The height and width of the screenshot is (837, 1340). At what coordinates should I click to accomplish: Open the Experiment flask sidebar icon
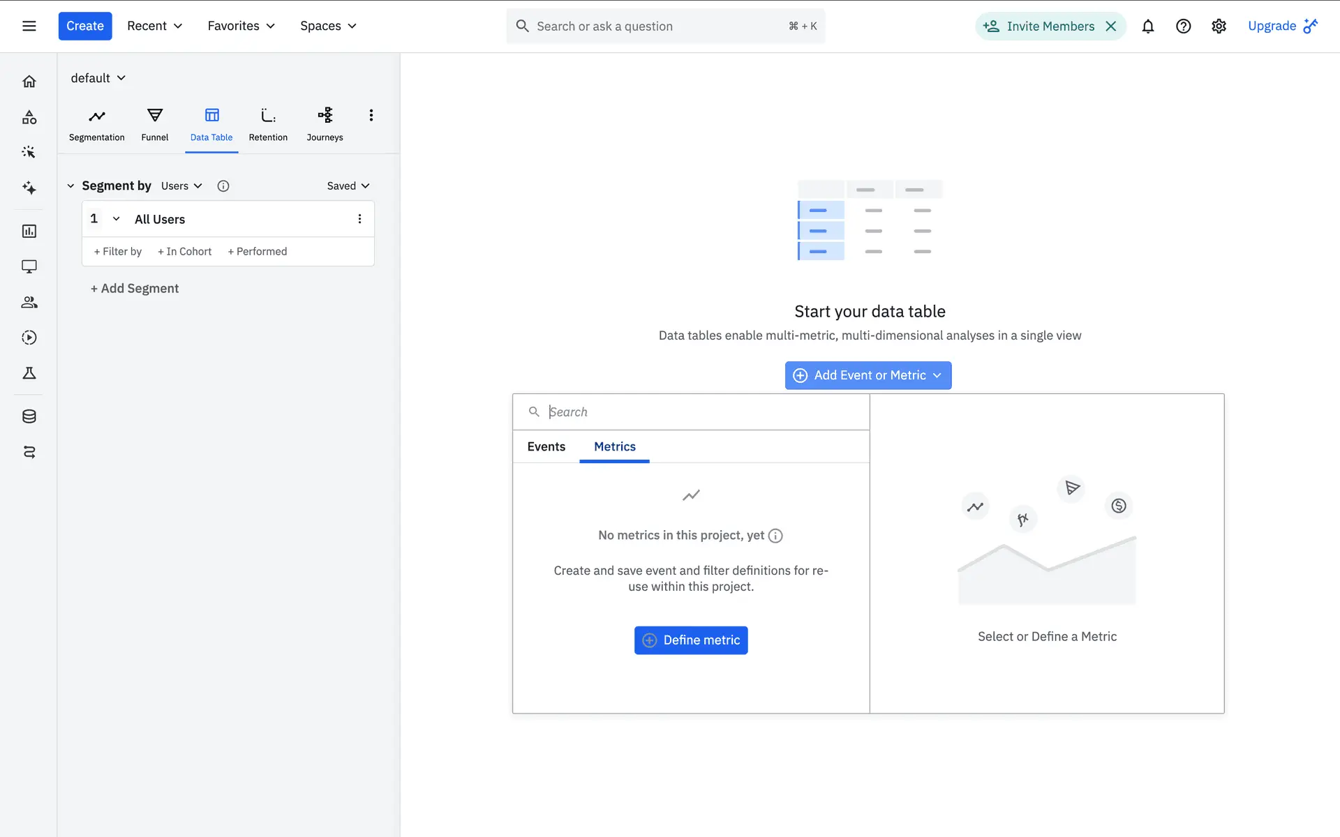[x=29, y=373]
